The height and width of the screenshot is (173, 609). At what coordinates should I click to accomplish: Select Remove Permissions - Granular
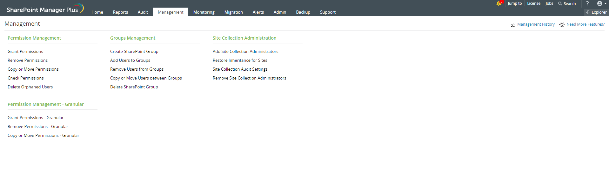[38, 126]
